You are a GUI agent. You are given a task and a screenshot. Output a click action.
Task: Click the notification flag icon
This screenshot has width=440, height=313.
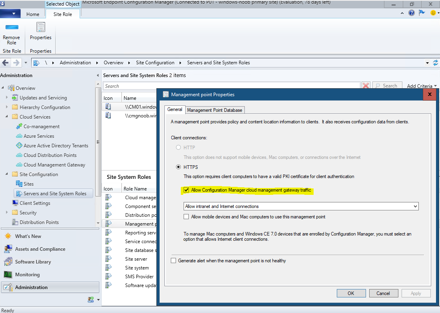422,13
